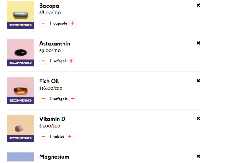Click the Fish Oil product title
233x163 pixels.
click(x=49, y=81)
